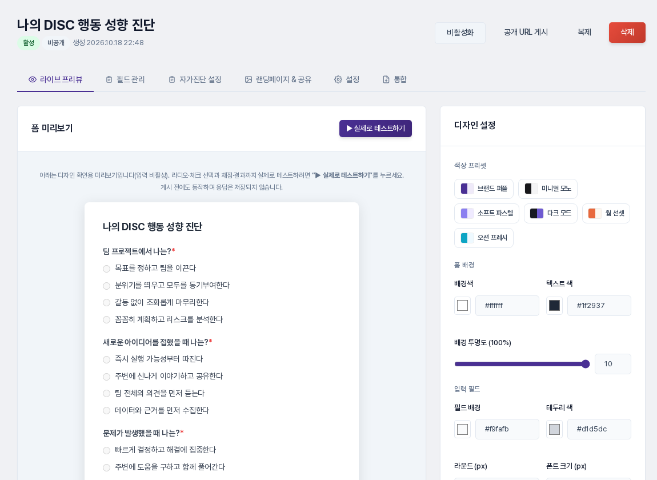Viewport: 657px width, 480px height.
Task: Click the 비공개 status badge
Action: click(56, 43)
